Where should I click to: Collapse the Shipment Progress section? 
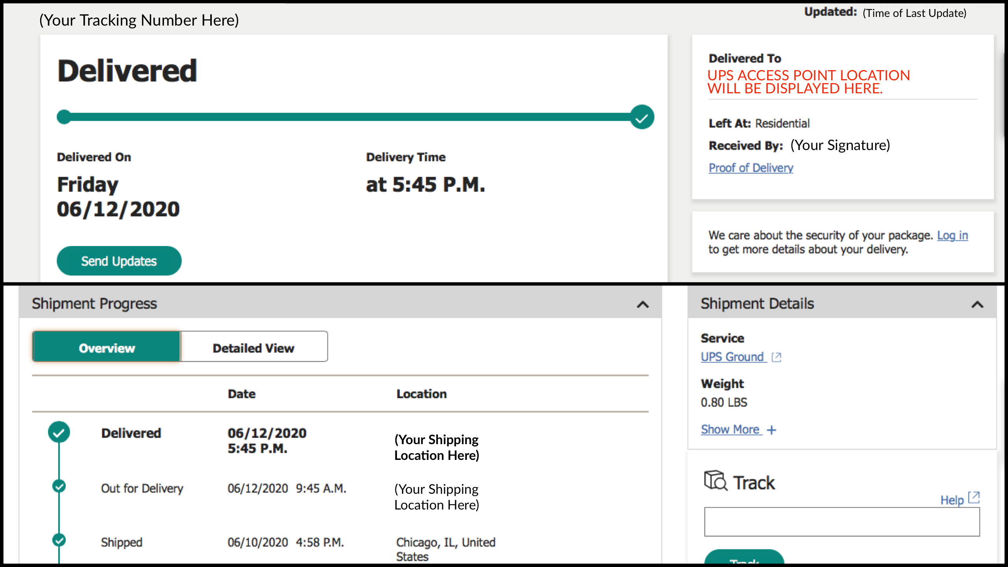tap(643, 304)
